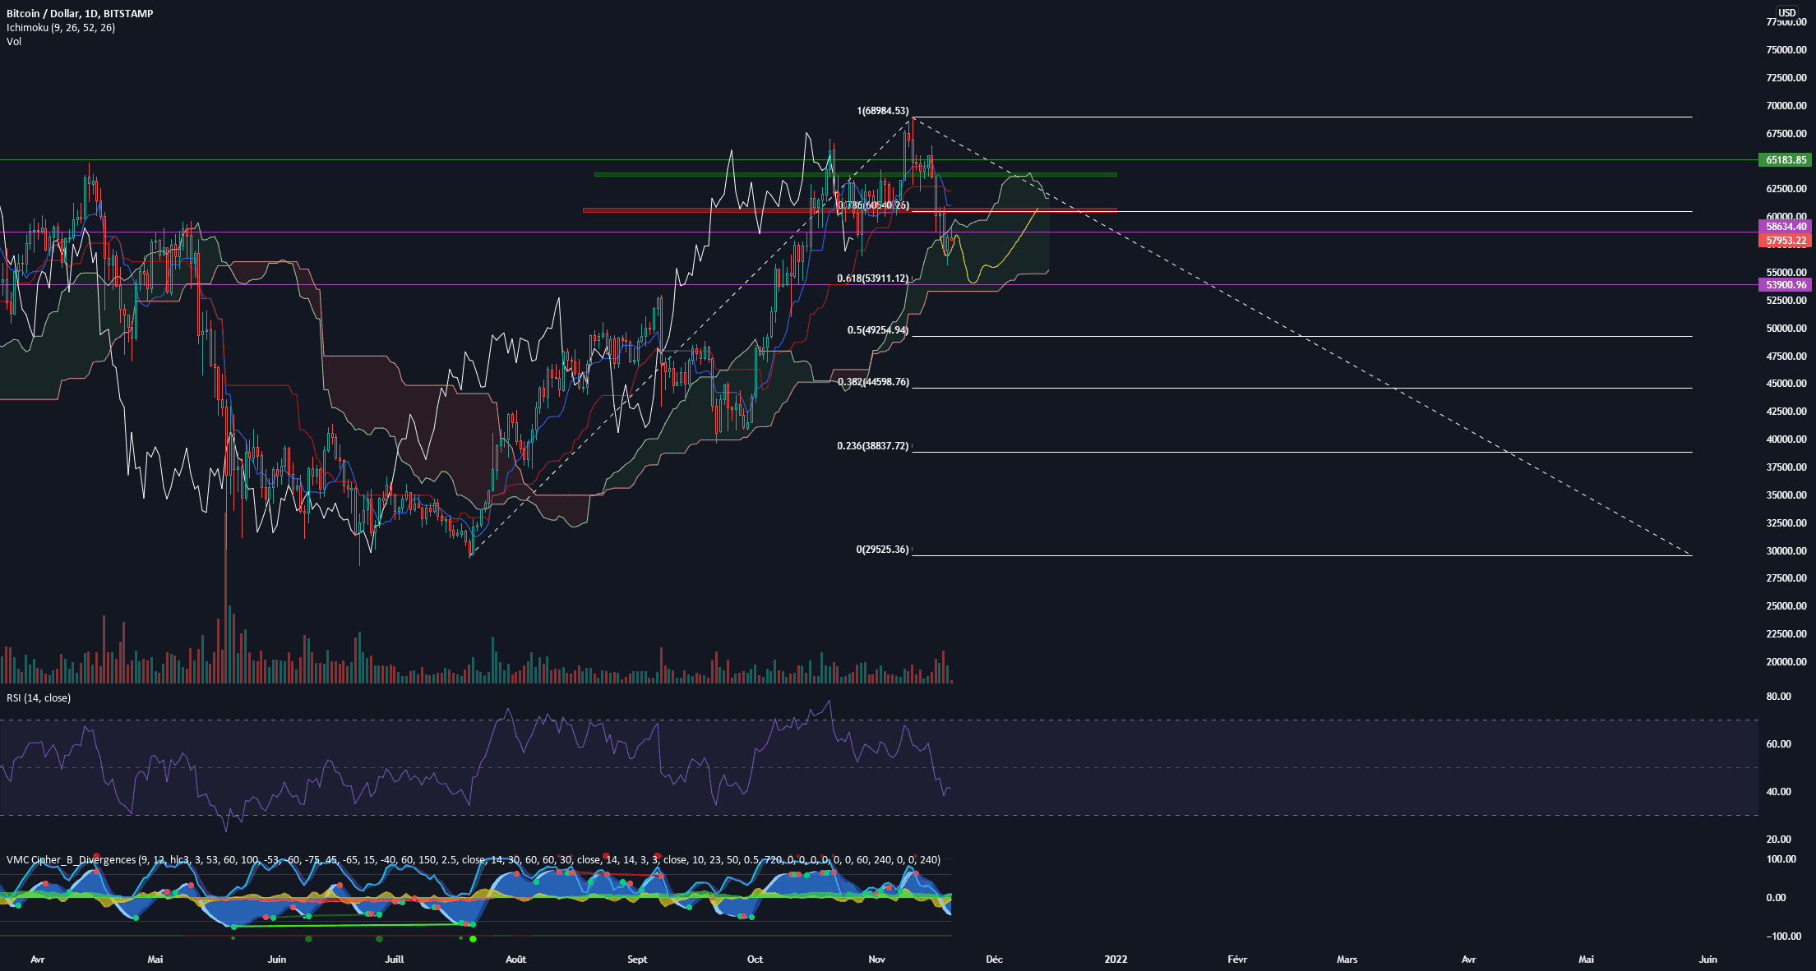Select the Fibonacci 0.382(44598.76) level label

pos(873,382)
